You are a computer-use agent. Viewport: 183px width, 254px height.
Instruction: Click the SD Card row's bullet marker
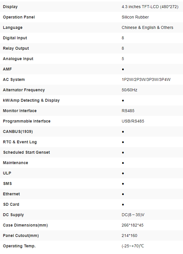(x=123, y=205)
